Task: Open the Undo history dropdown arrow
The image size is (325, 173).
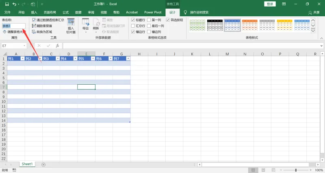Action: (x=19, y=4)
